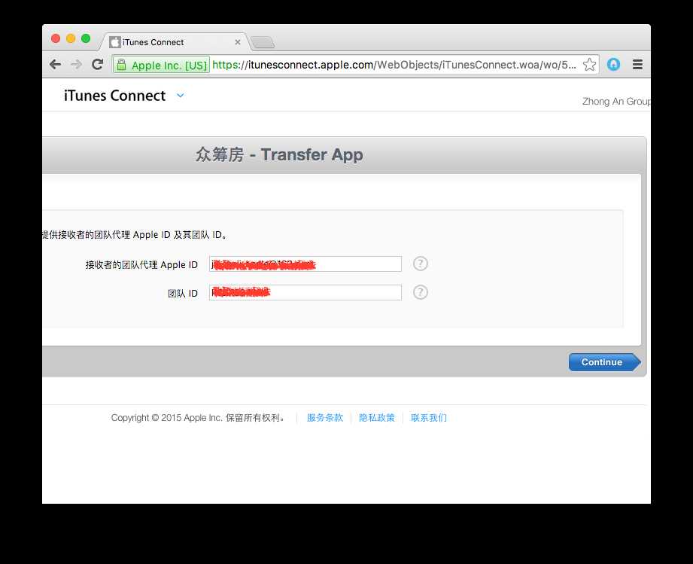Click the 众筹房 - Transfer App title
The width and height of the screenshot is (693, 564).
point(279,154)
